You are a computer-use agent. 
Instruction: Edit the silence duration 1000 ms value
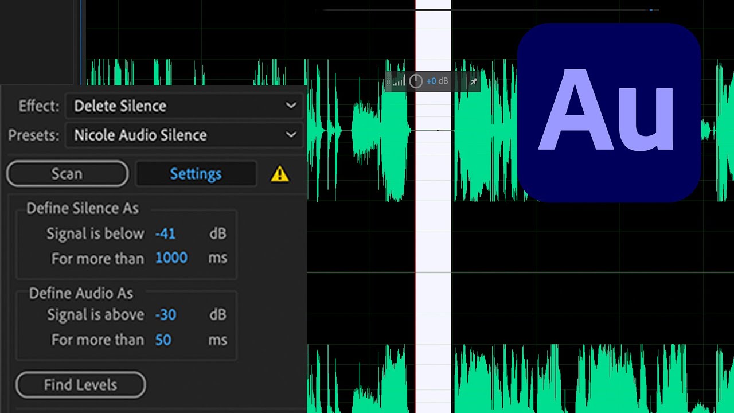coord(171,258)
